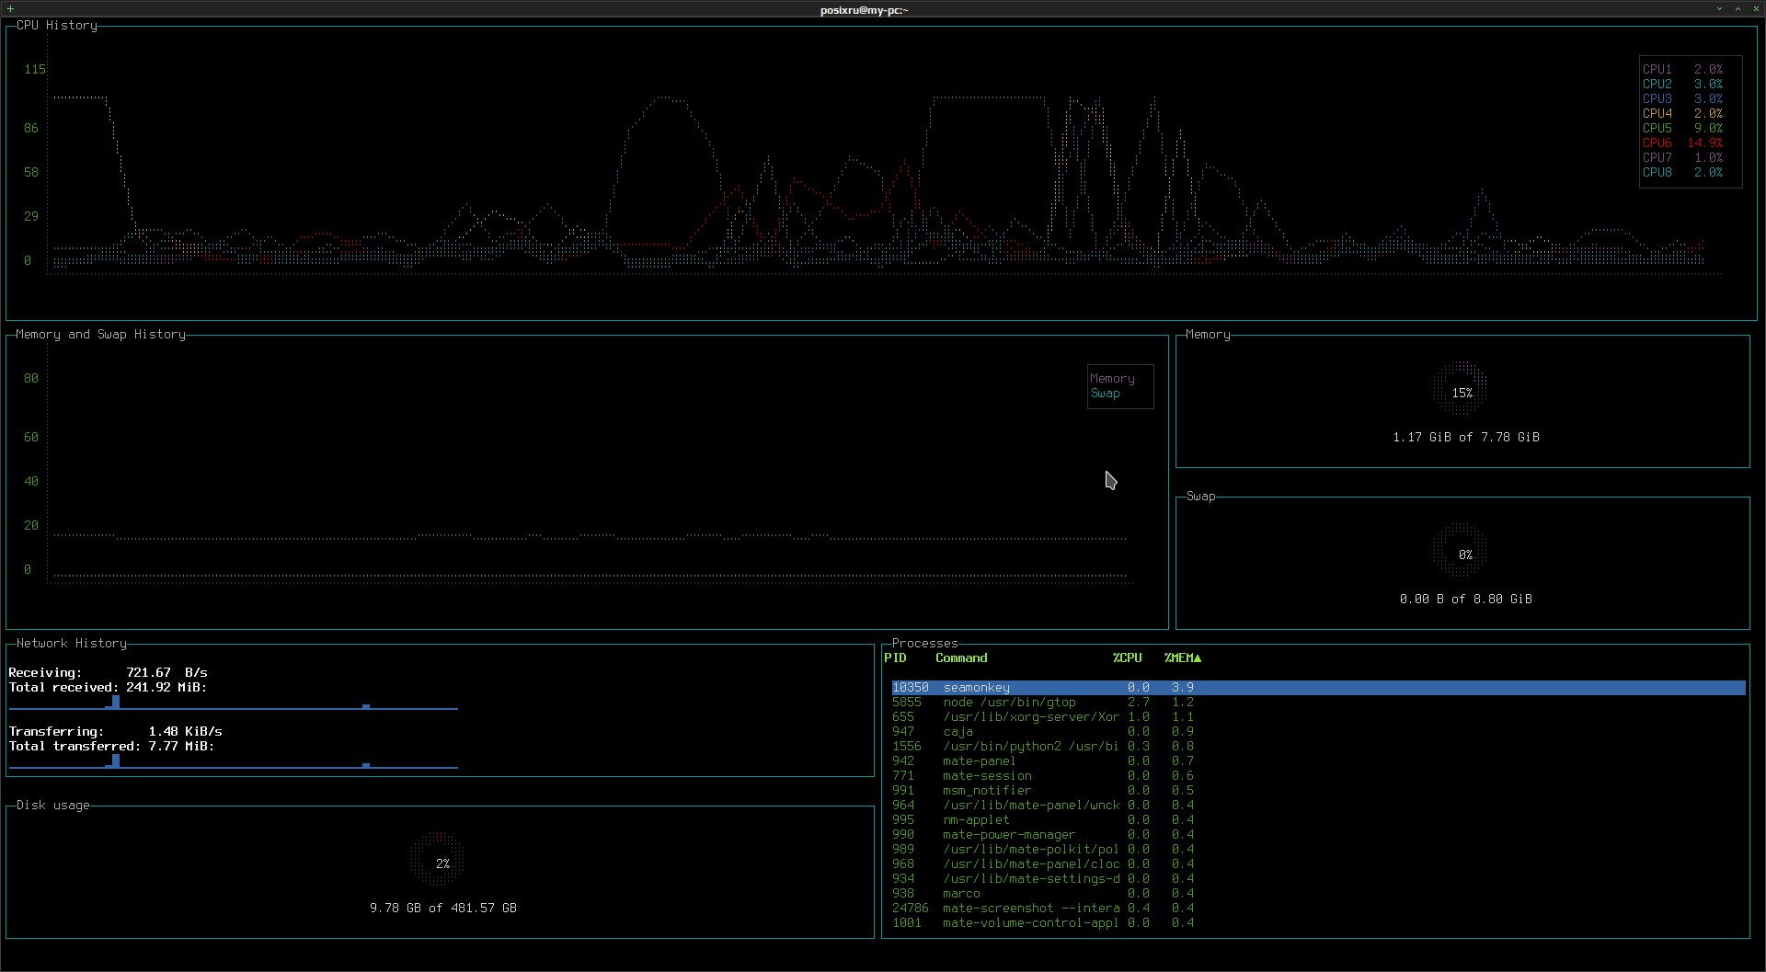Sort processes by the %MEM column
Image resolution: width=1766 pixels, height=972 pixels.
[1182, 658]
